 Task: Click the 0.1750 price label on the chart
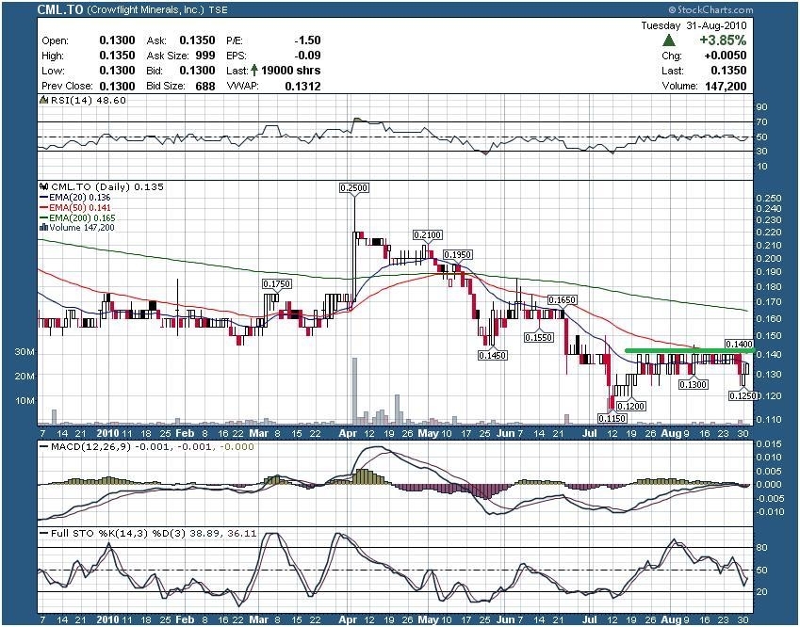click(276, 284)
